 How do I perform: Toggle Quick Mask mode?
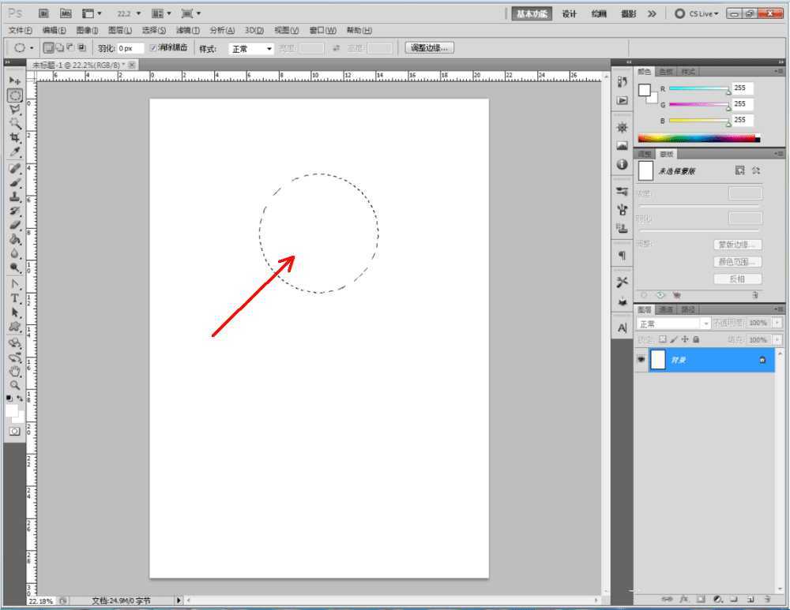point(14,432)
